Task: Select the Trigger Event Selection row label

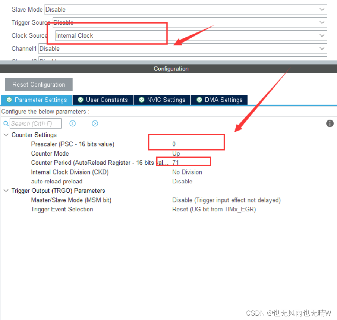Action: point(62,209)
